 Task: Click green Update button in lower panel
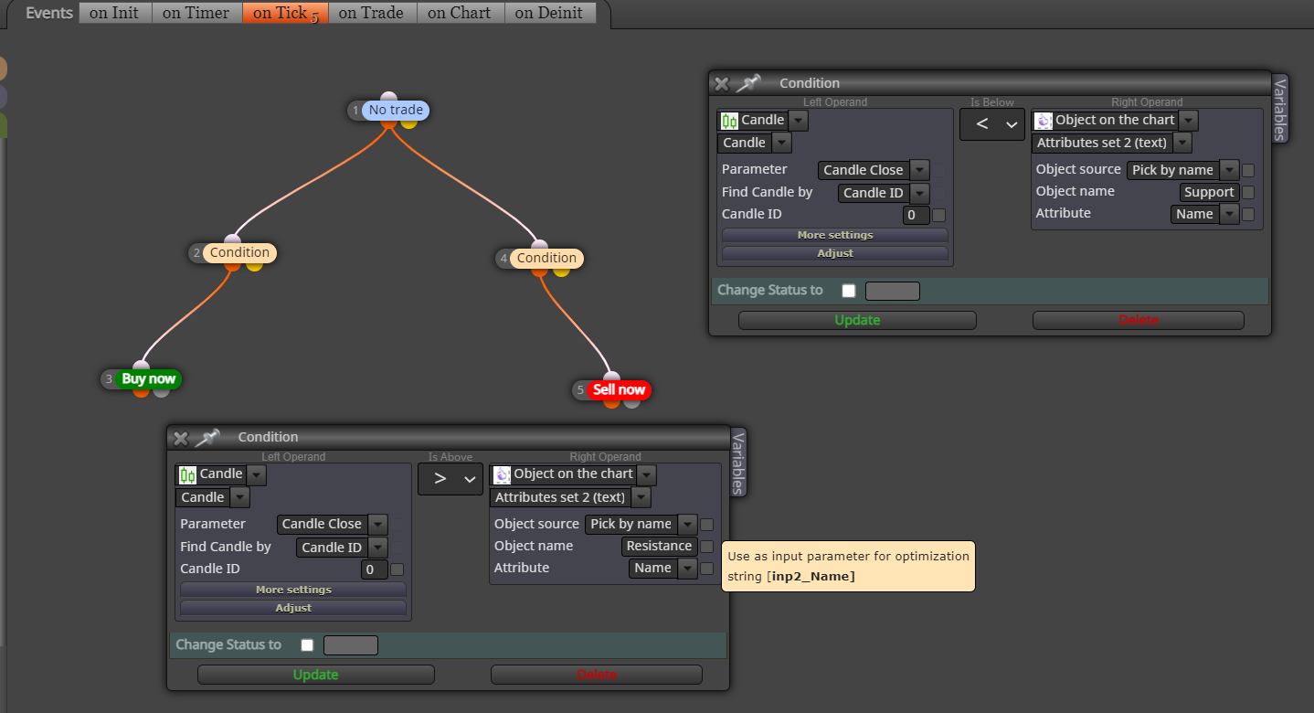(316, 675)
